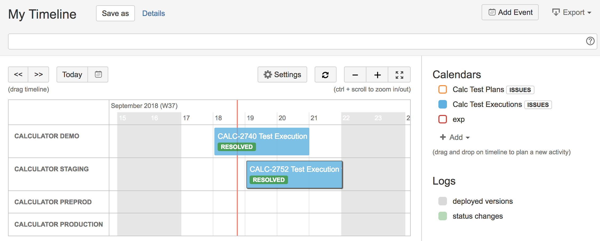Screen dimensions: 600x241
Task: Toggle the Calc Test Plans calendar checkbox
Action: (443, 89)
